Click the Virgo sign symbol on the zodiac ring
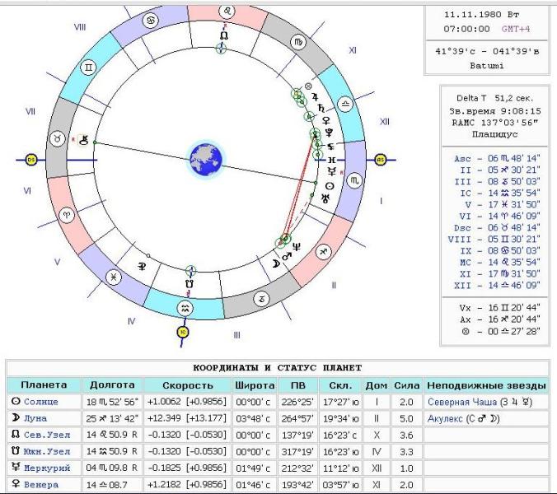This screenshot has height=494, width=557. pyautogui.click(x=298, y=43)
